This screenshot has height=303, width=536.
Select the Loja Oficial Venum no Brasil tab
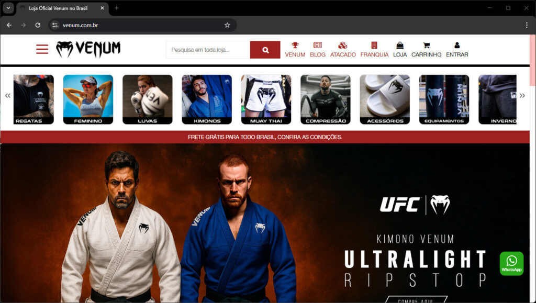(63, 8)
